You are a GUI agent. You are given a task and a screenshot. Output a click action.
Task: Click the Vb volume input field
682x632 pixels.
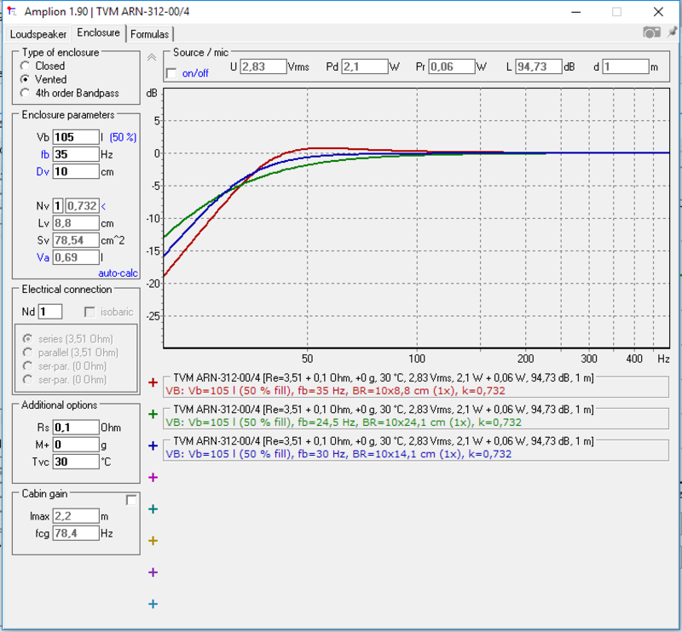[x=76, y=137]
